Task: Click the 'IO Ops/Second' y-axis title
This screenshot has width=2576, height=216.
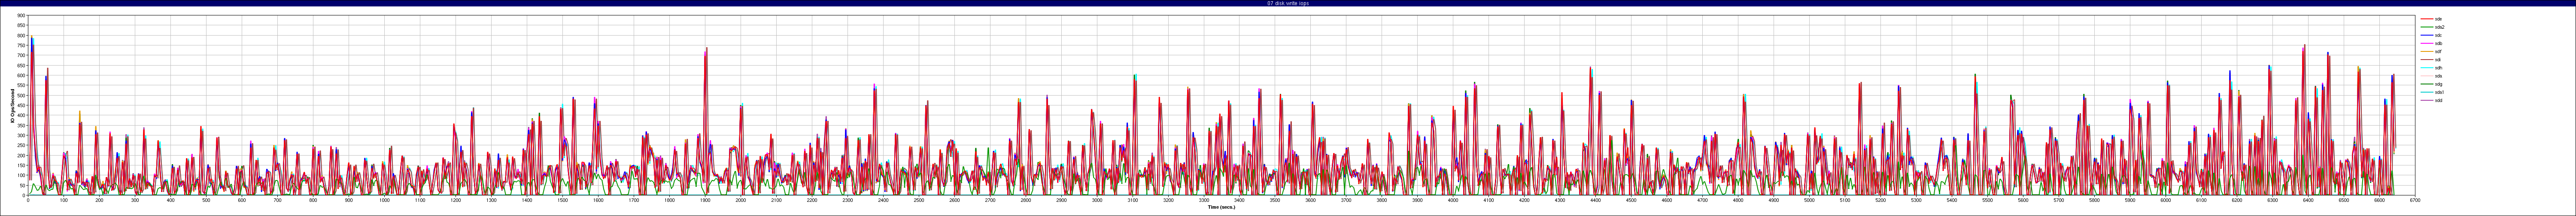Action: click(x=13, y=105)
